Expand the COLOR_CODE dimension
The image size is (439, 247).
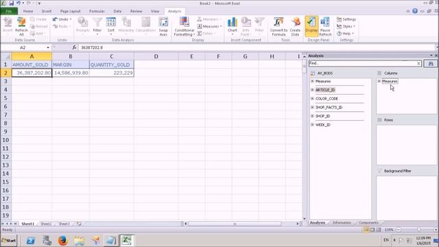pos(313,99)
